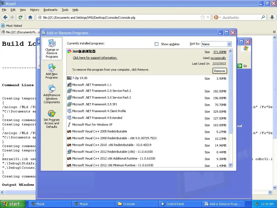Go back with Mypal back arrow
Image resolution: width=277 pixels, height=208 pixels.
[x=5, y=17]
